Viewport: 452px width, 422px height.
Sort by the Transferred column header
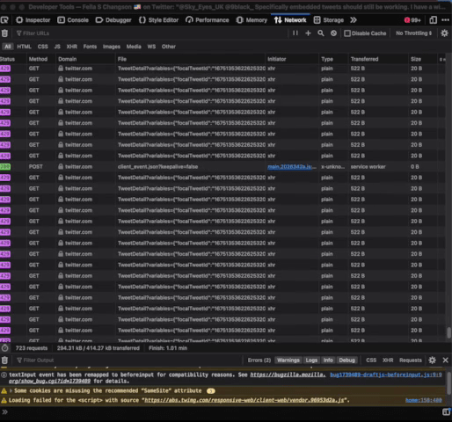(x=378, y=59)
